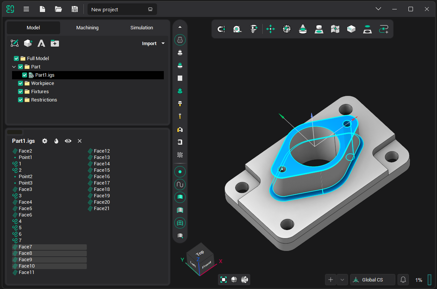Viewport: 437px width, 289px height.
Task: Uncheck the Fixtures checkbox
Action: 21,91
